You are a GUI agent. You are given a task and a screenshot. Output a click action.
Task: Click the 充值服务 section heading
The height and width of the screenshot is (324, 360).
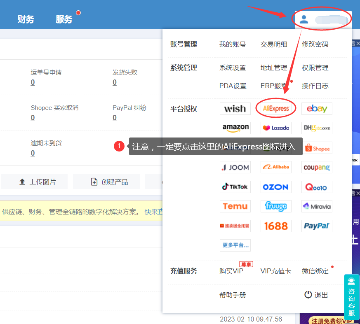click(184, 271)
